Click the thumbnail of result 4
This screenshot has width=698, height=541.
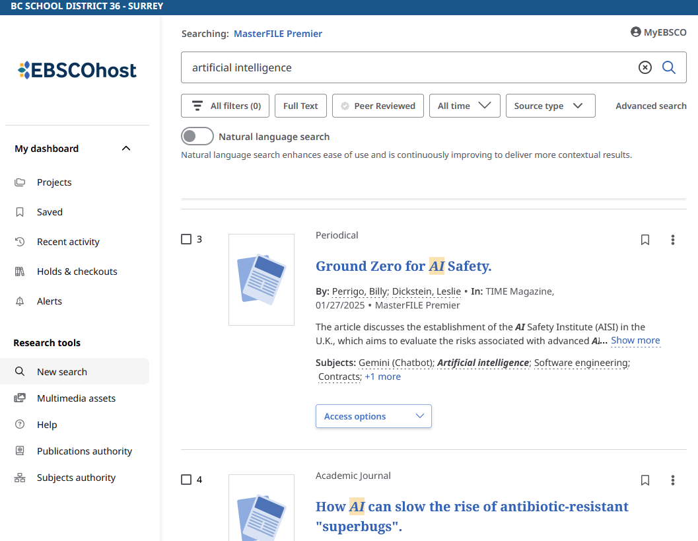point(262,507)
